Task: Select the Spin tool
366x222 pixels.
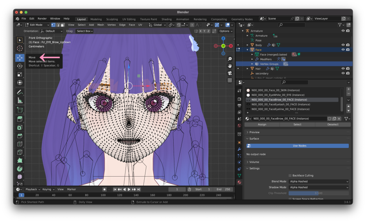Action: [x=20, y=169]
